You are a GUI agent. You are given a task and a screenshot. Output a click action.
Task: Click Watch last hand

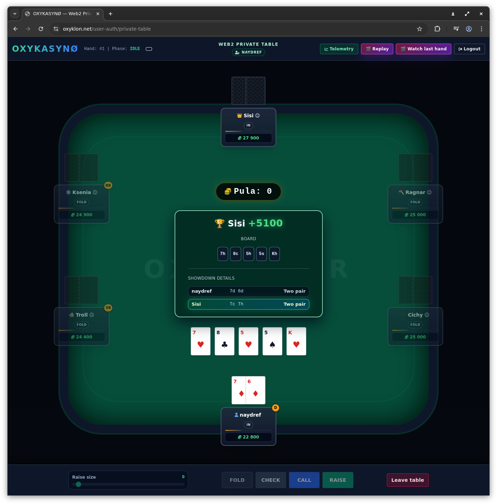click(423, 49)
